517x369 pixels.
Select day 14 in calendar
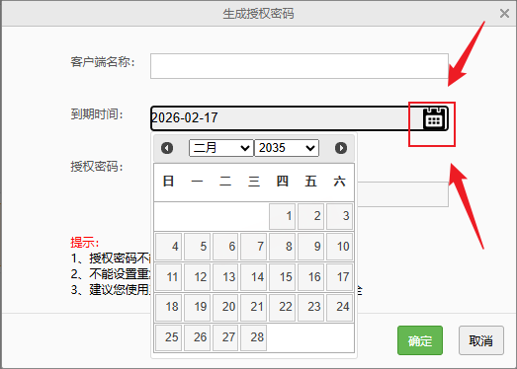pos(253,277)
